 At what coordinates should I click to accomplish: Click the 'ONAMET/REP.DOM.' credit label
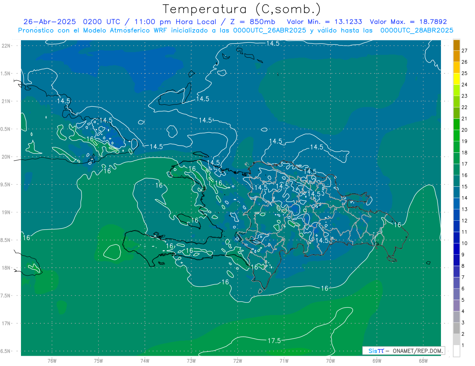tap(417, 351)
